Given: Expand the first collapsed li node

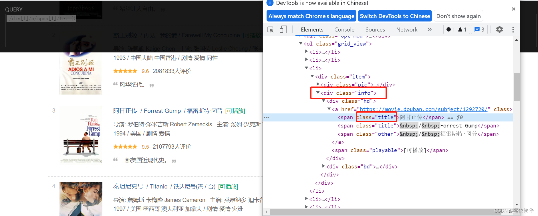Looking at the screenshot, I should pos(306,52).
